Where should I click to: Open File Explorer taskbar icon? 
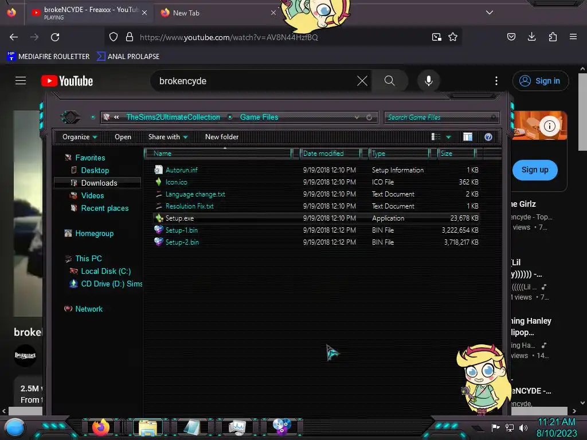[148, 427]
